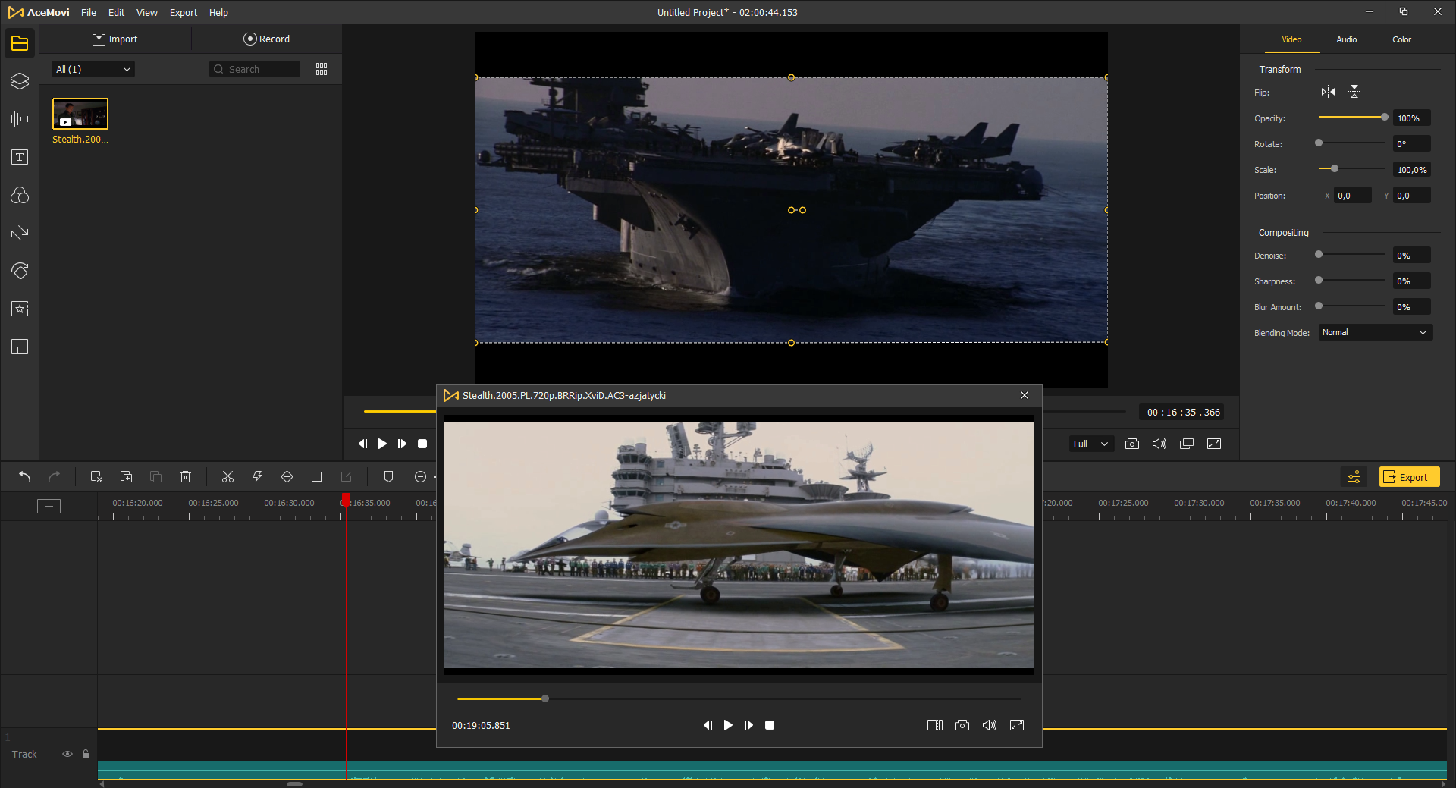Click the Delete trash icon

185,477
